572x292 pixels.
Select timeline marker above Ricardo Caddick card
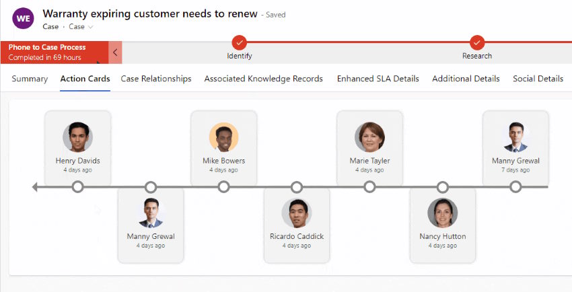tap(297, 187)
